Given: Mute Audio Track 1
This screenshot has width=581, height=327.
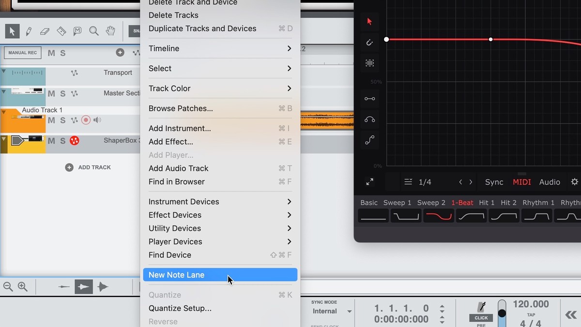Looking at the screenshot, I should tap(51, 120).
